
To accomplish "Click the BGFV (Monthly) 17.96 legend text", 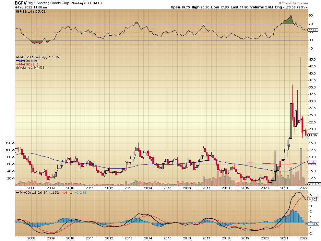I will point(39,57).
